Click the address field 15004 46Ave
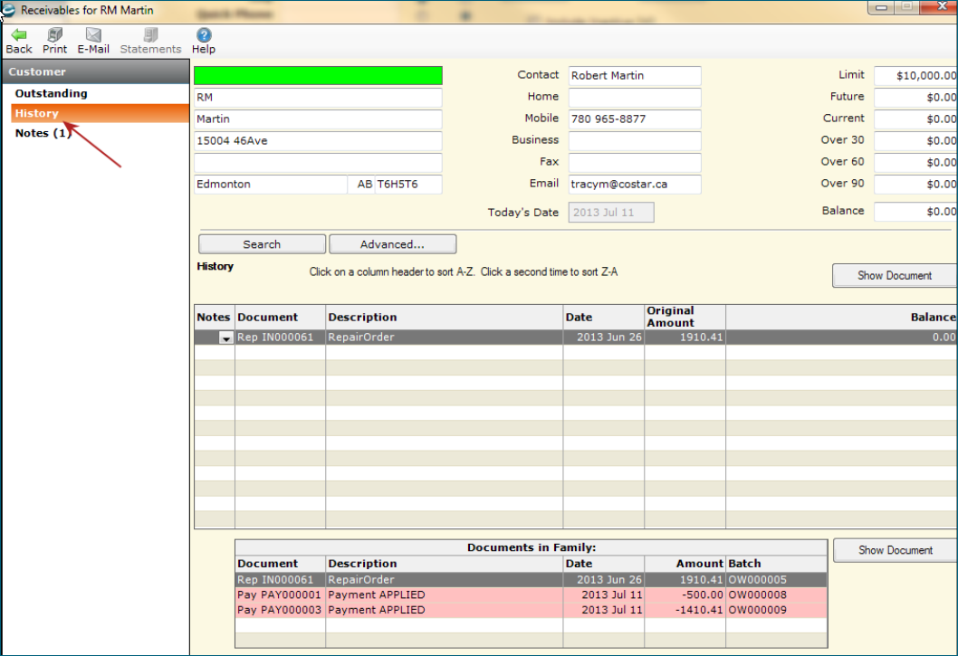958x656 pixels. tap(318, 141)
